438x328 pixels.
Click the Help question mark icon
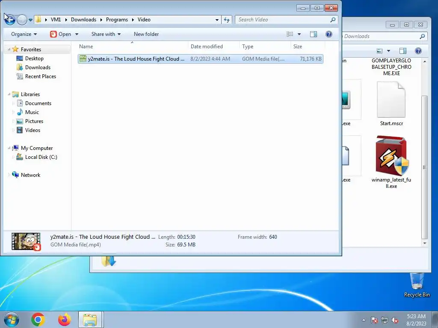click(329, 34)
